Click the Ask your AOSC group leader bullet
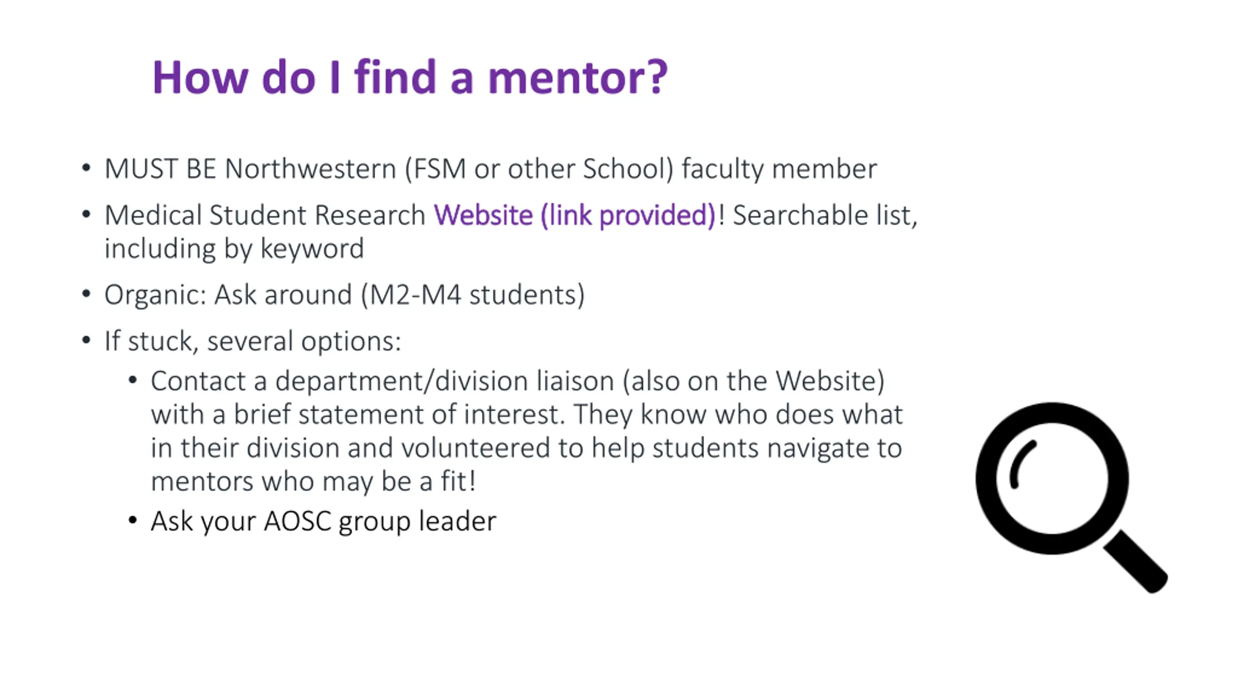 coord(323,521)
